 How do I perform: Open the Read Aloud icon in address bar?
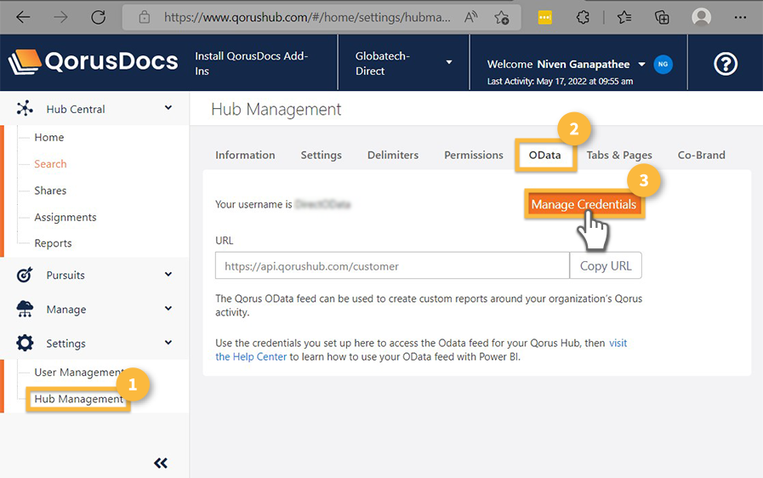pyautogui.click(x=470, y=18)
